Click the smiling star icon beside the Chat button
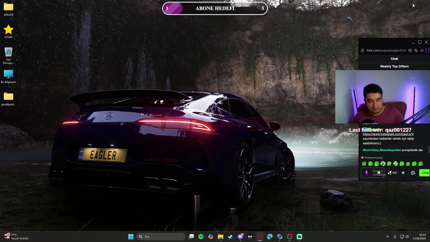The width and height of the screenshot is (430, 242). point(413,173)
